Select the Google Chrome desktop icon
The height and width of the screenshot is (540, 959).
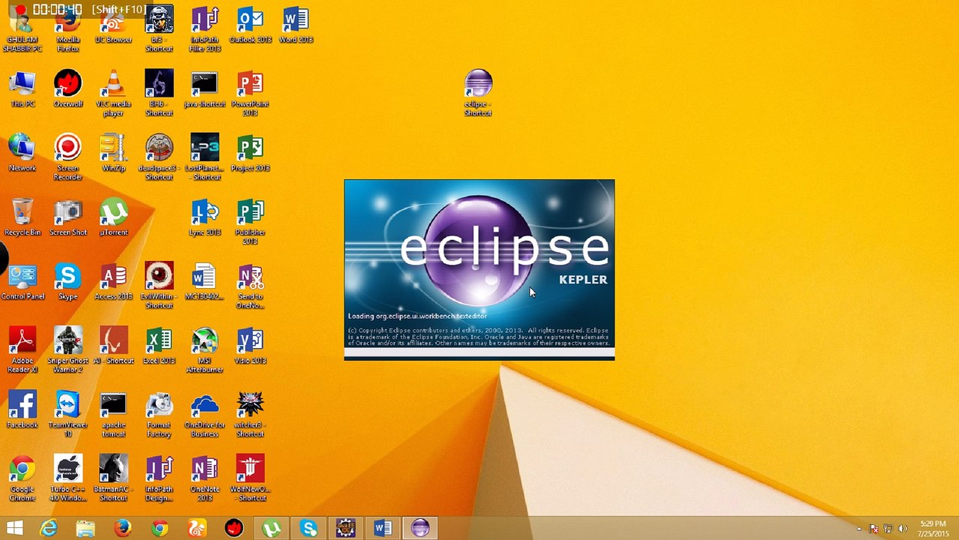point(23,478)
